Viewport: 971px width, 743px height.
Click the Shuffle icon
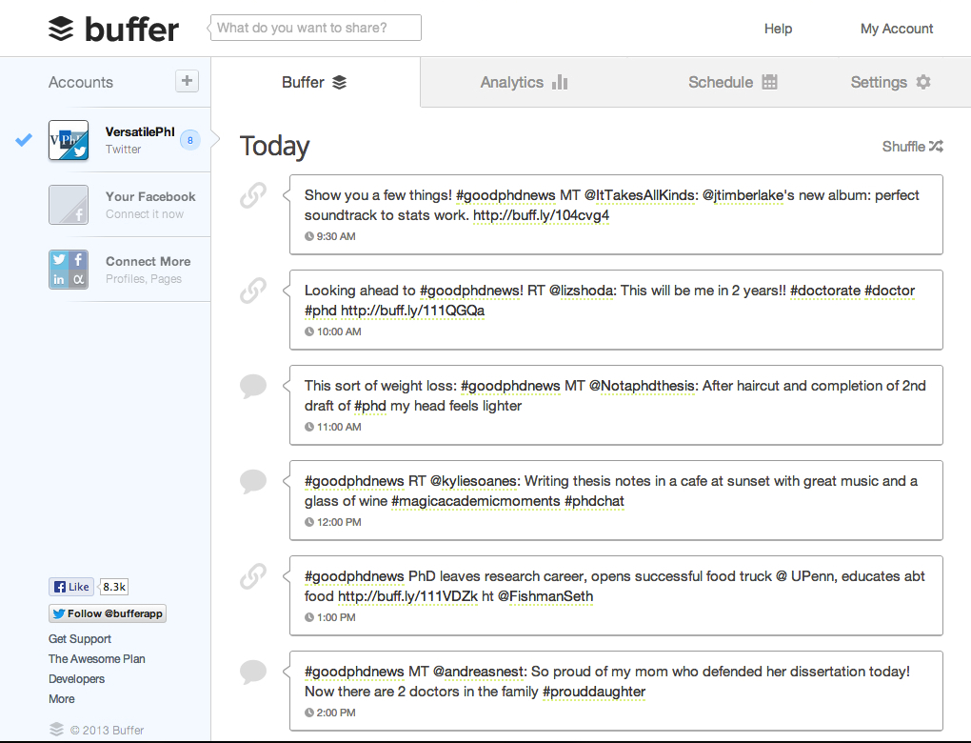[x=936, y=147]
